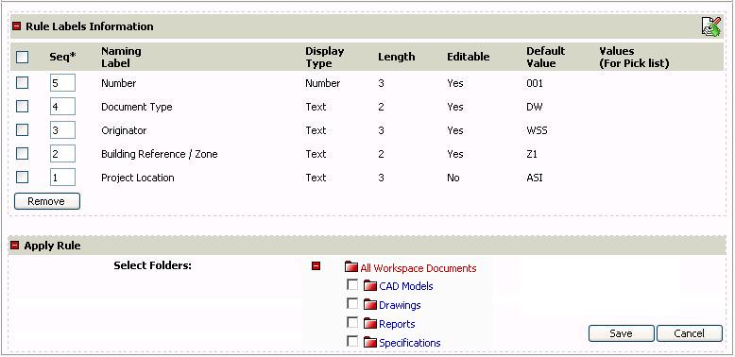
Task: Click the All Workspace Documents folder icon
Action: click(x=351, y=267)
